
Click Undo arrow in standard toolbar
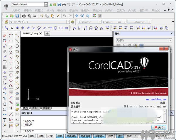65,16
